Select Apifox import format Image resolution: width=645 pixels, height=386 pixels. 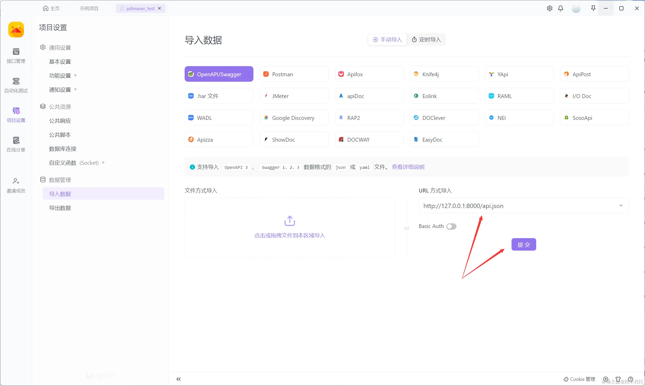tap(369, 74)
